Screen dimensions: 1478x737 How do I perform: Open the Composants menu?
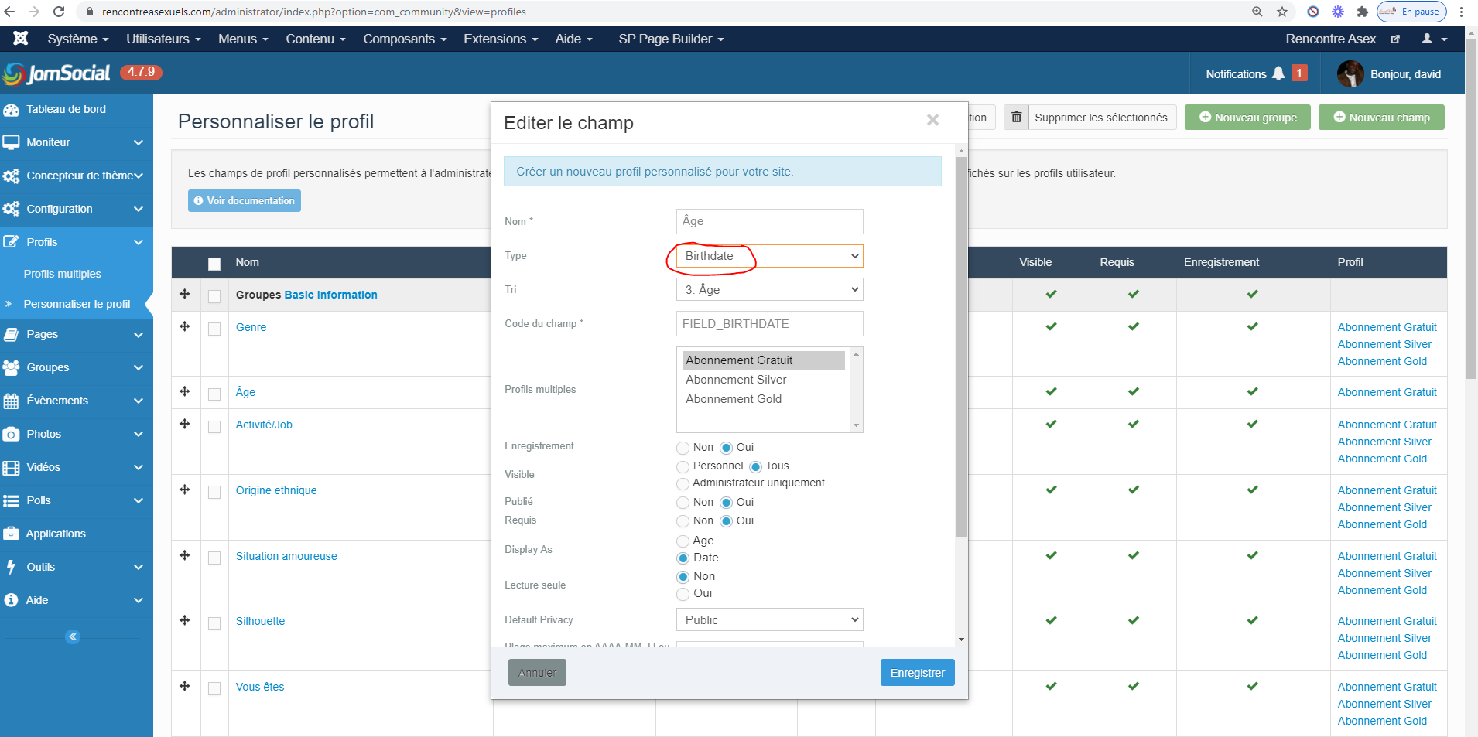pyautogui.click(x=404, y=39)
